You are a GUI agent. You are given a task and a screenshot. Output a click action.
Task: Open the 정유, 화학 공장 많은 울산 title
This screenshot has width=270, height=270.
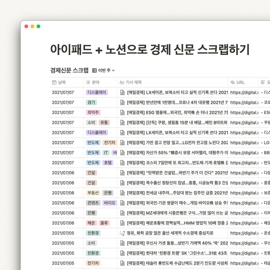pyautogui.click(x=170, y=233)
